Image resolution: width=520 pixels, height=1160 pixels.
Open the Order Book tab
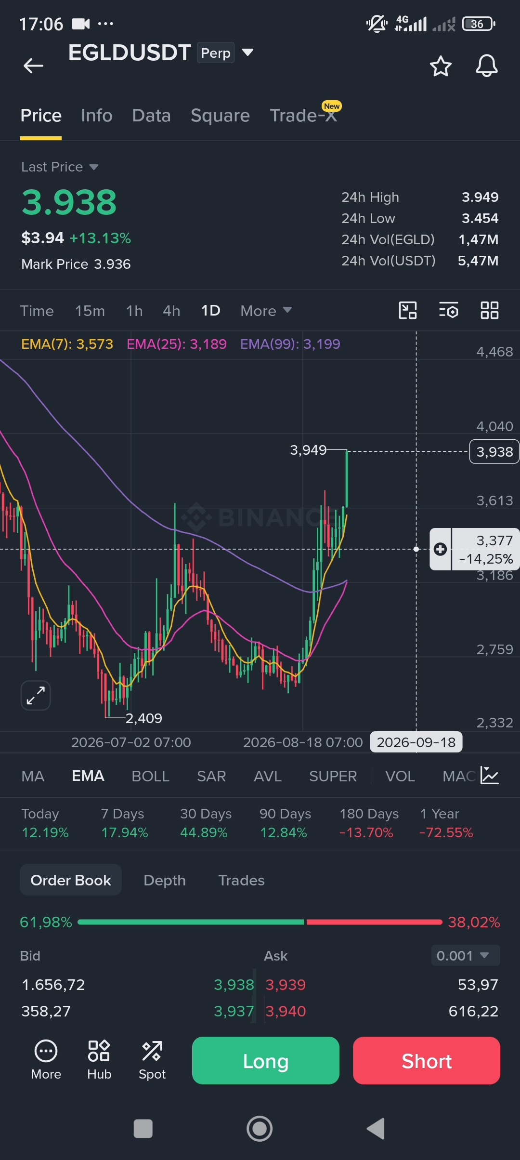71,880
